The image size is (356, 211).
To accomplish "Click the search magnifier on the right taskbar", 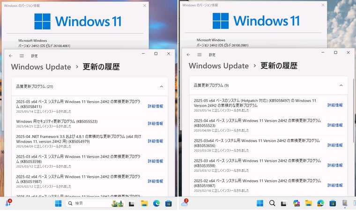I will (x=272, y=203).
